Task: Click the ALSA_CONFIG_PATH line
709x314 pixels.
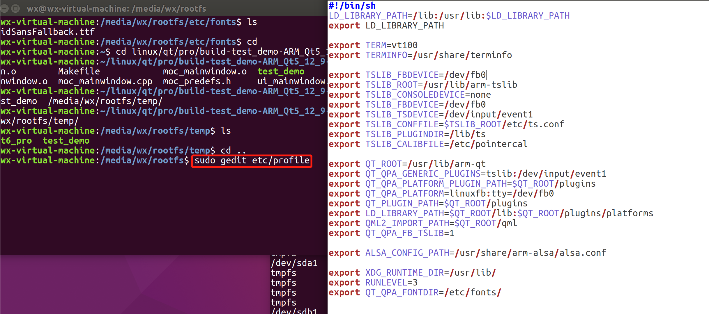Action: pos(467,253)
